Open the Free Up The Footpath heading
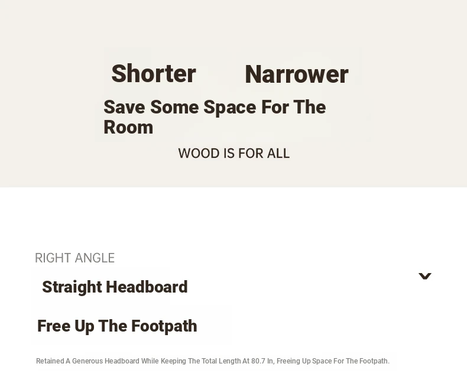 [117, 326]
